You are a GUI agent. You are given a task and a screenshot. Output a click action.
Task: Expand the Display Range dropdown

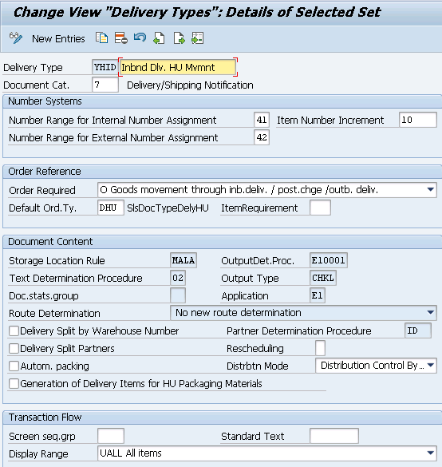(430, 453)
